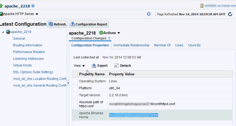Click the path value ending in /conf/httpd.conf
Screen dimensions: 236x126
point(142,104)
